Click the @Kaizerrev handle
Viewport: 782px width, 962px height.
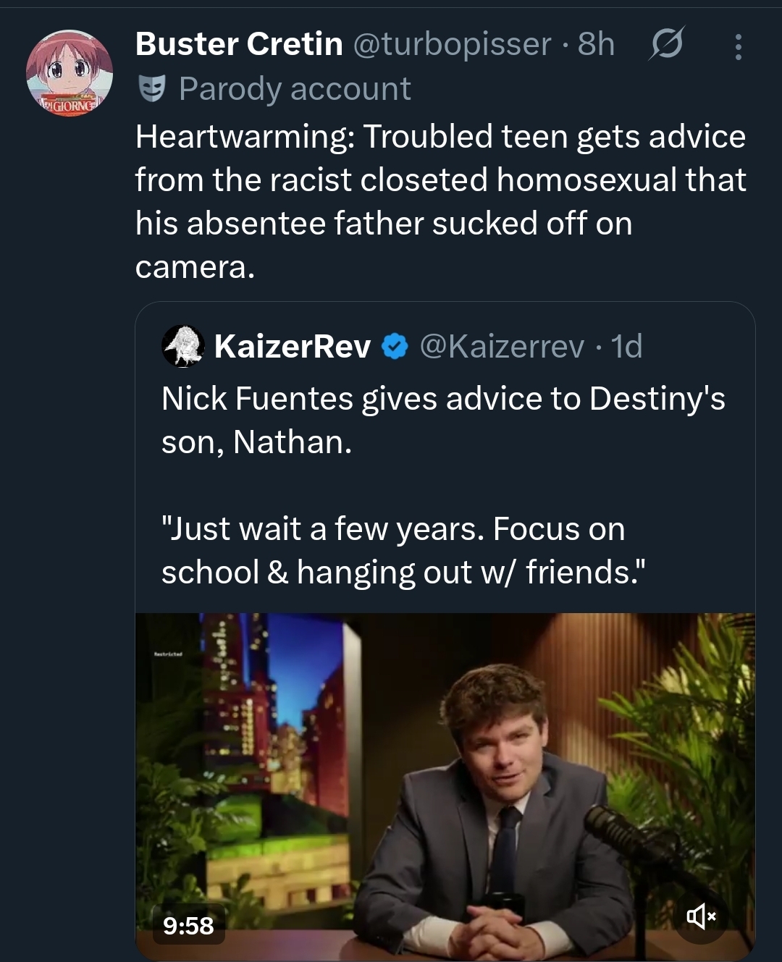(501, 347)
